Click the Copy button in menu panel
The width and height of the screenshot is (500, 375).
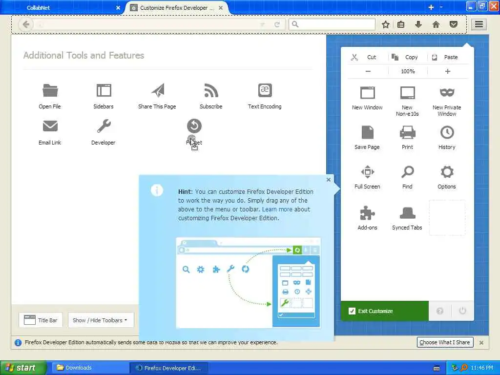click(408, 58)
